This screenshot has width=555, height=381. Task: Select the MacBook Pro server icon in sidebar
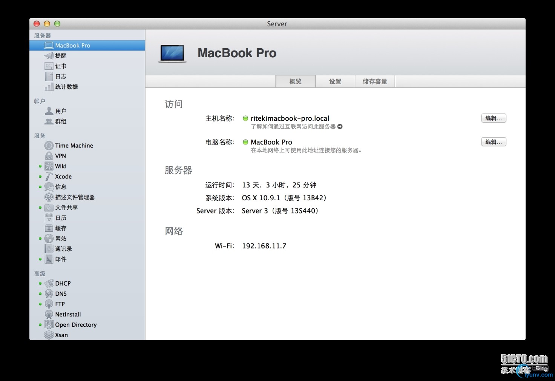coord(49,45)
